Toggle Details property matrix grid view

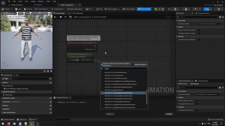[220, 17]
